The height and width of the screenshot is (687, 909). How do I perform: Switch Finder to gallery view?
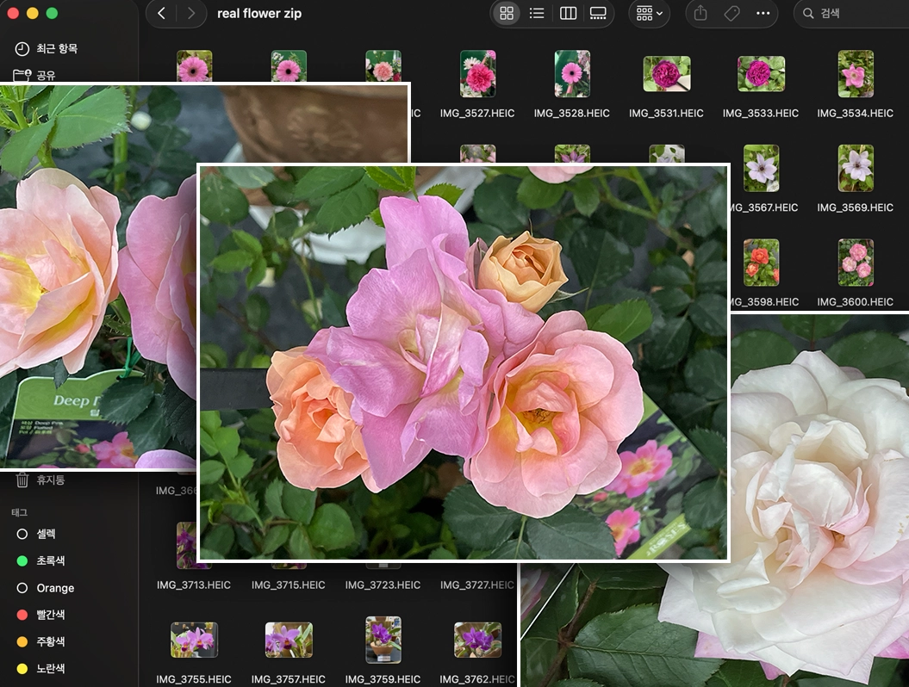pos(598,13)
